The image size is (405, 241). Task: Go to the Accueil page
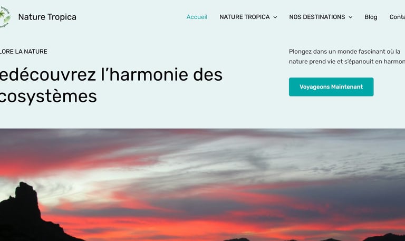(197, 17)
